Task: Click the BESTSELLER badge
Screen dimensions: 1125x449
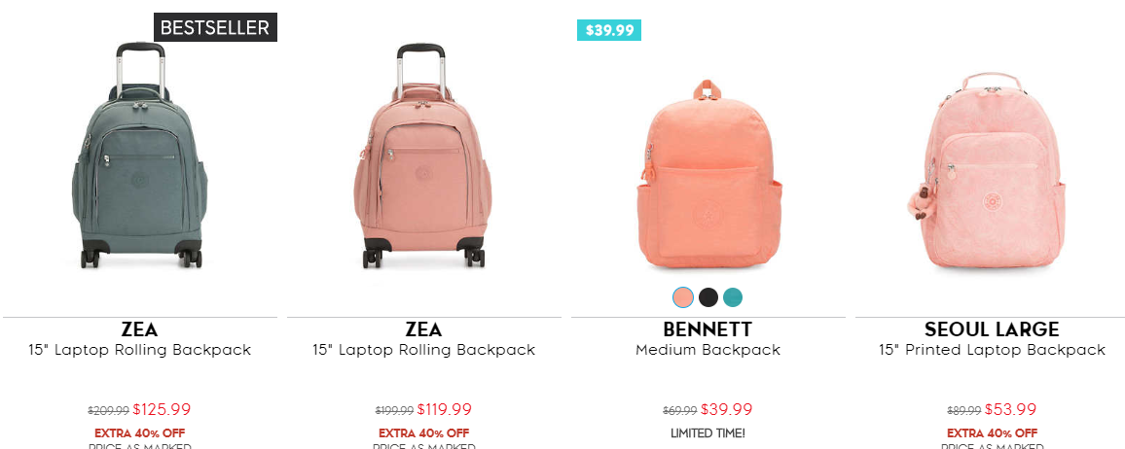Action: pyautogui.click(x=215, y=28)
